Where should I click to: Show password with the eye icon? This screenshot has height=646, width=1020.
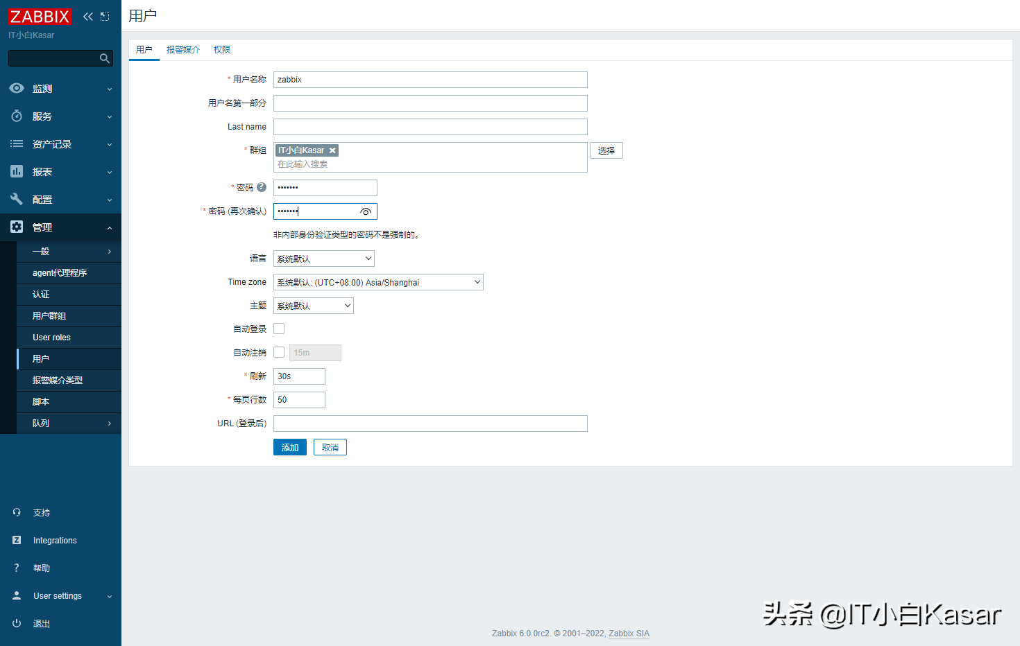coord(366,211)
